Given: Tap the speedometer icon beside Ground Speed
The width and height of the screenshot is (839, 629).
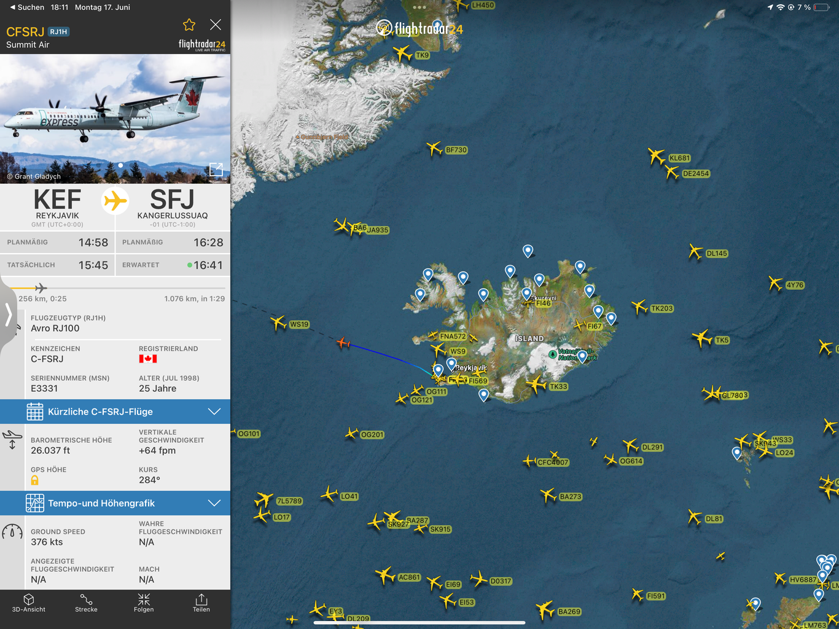Looking at the screenshot, I should click(12, 532).
